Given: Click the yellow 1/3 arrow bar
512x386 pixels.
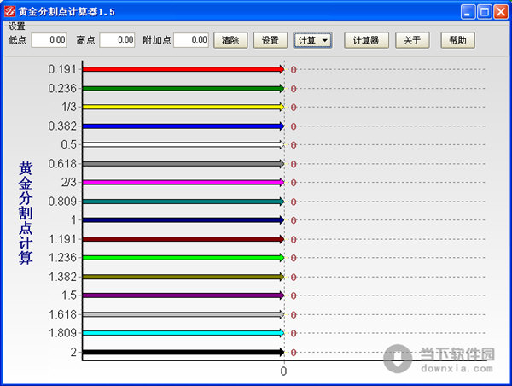Looking at the screenshot, I should click(x=183, y=107).
